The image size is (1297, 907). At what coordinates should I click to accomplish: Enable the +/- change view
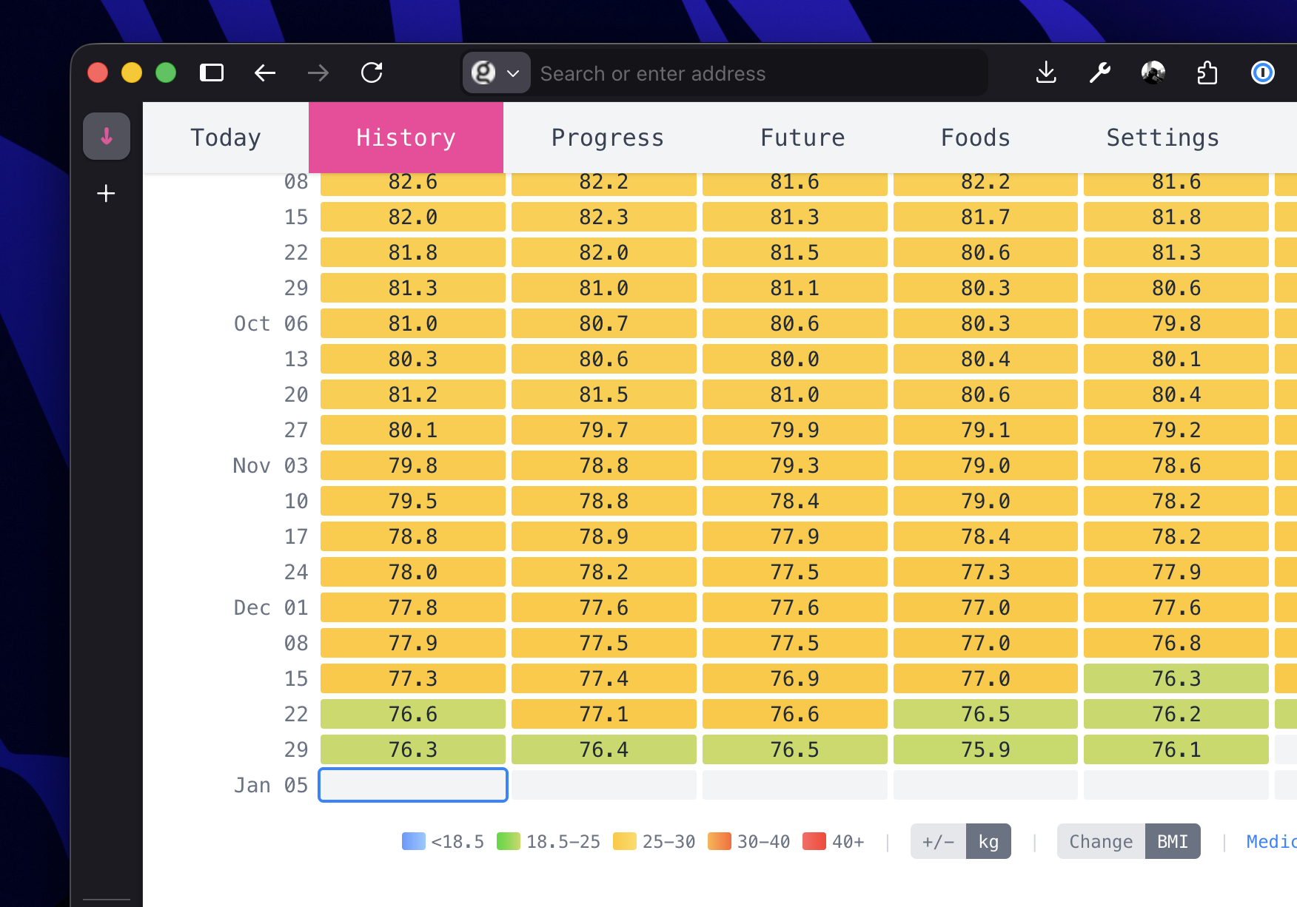click(937, 841)
